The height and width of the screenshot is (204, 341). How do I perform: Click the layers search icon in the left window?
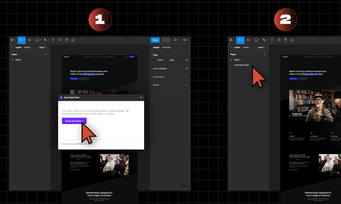pos(13,47)
